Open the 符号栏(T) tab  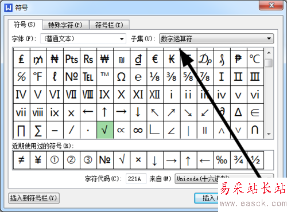point(109,25)
